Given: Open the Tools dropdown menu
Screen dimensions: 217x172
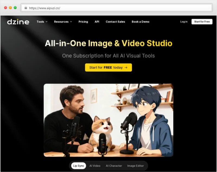Looking at the screenshot, I should [42, 22].
